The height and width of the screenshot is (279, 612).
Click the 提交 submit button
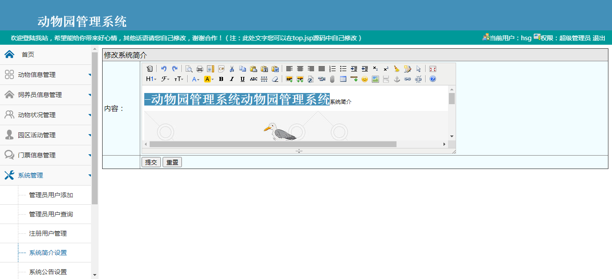point(151,162)
